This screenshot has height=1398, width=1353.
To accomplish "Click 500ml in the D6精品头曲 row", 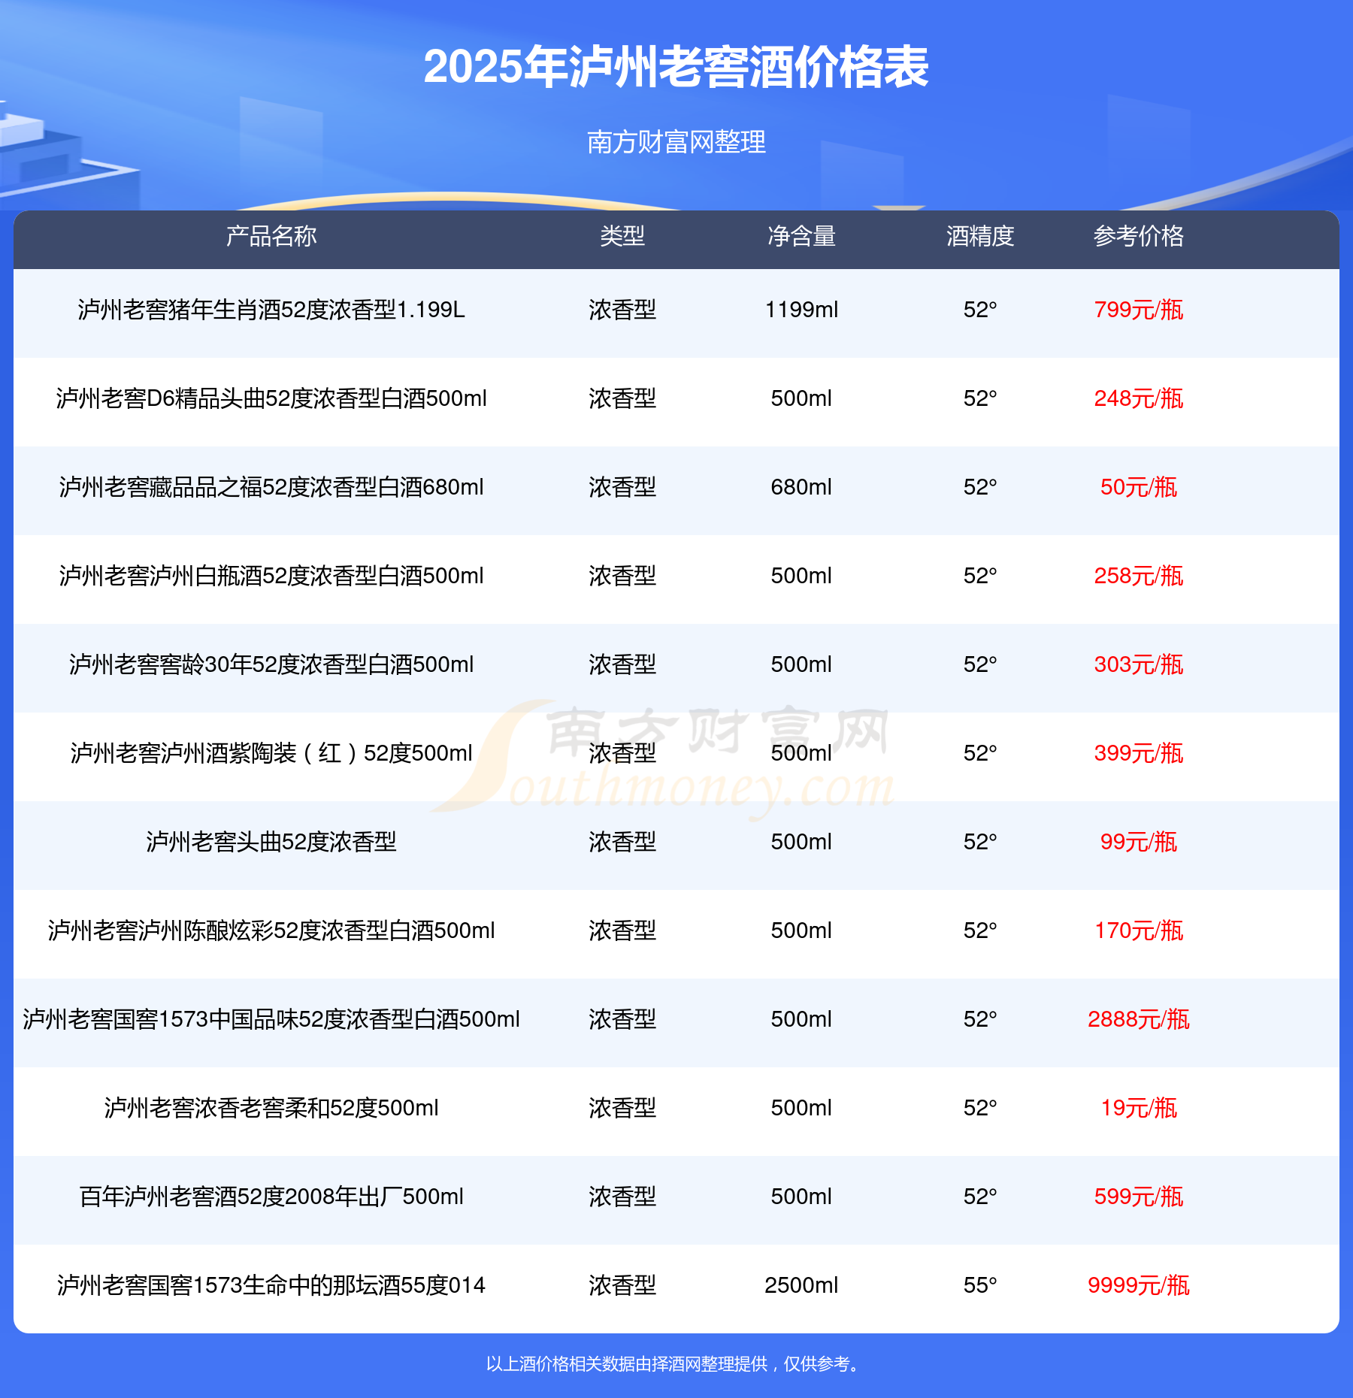I will [801, 398].
